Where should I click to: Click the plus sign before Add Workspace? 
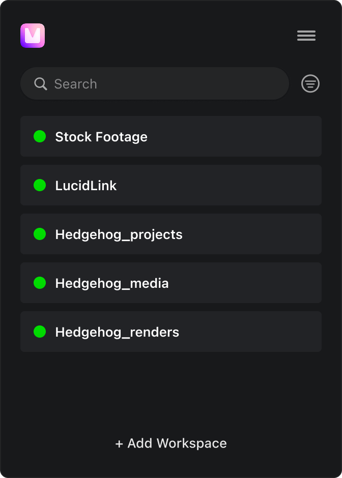click(119, 444)
